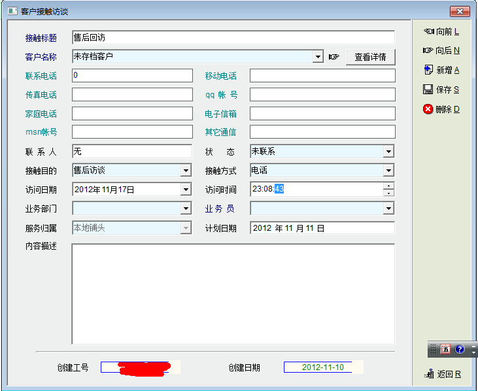478x391 pixels.
Task: Go to next record with 向后
Action: tap(428, 50)
